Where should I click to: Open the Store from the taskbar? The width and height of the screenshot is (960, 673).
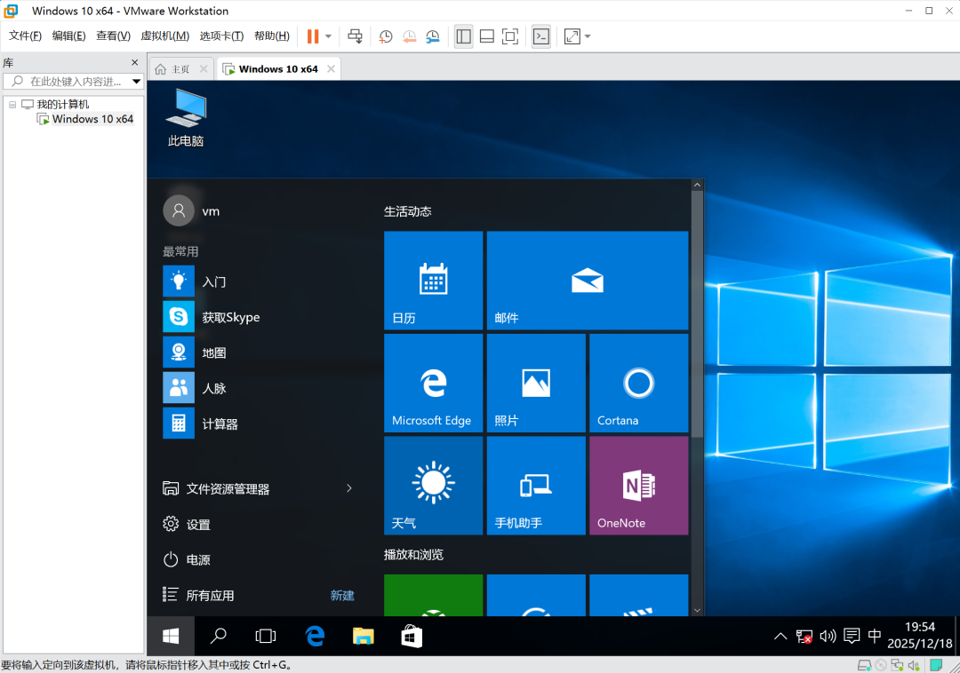(x=412, y=637)
